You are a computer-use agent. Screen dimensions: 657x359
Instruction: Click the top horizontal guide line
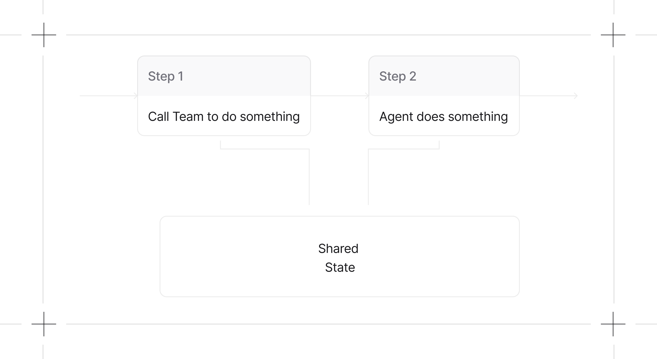[x=329, y=35]
